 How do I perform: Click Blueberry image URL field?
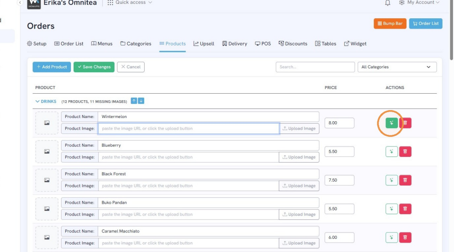point(189,157)
